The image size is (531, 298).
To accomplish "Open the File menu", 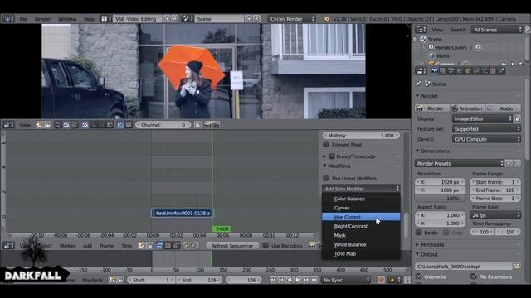I will (x=23, y=19).
